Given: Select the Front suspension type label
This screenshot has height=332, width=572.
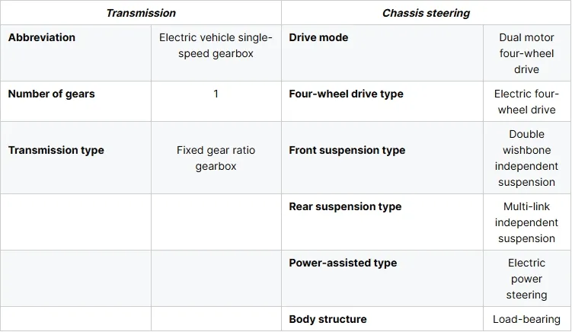Looking at the screenshot, I should [347, 150].
